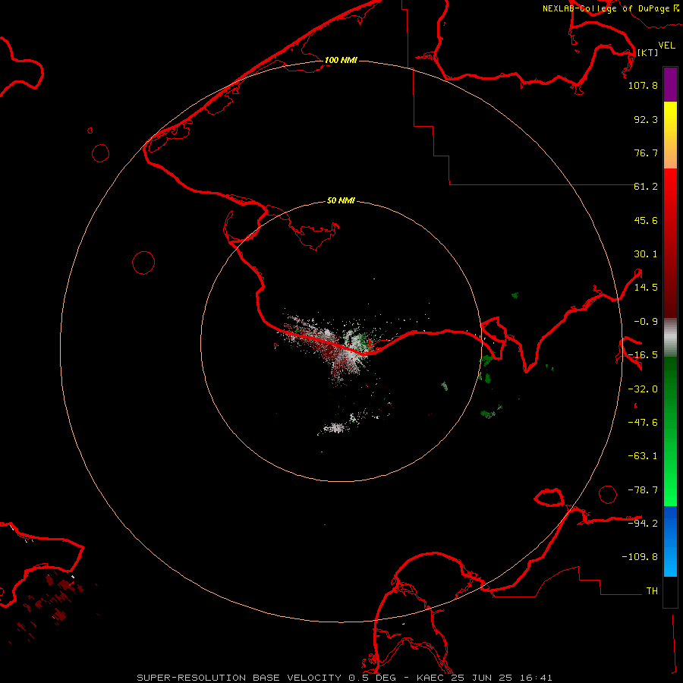
Task: Pick the purple segment of the velocity color bar
Action: coord(670,84)
